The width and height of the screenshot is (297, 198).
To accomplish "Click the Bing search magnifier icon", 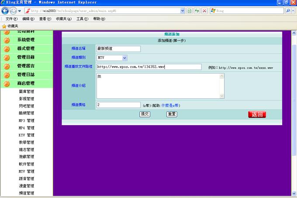I will [288, 10].
